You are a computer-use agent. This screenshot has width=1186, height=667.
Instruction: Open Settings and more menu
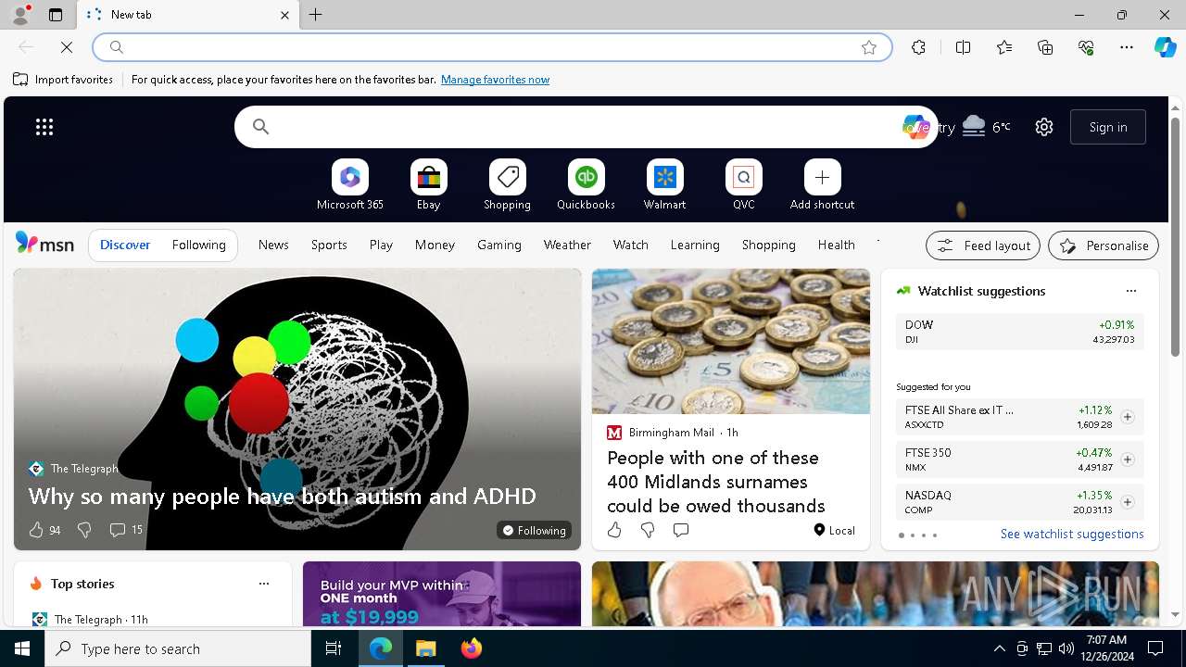click(1127, 47)
